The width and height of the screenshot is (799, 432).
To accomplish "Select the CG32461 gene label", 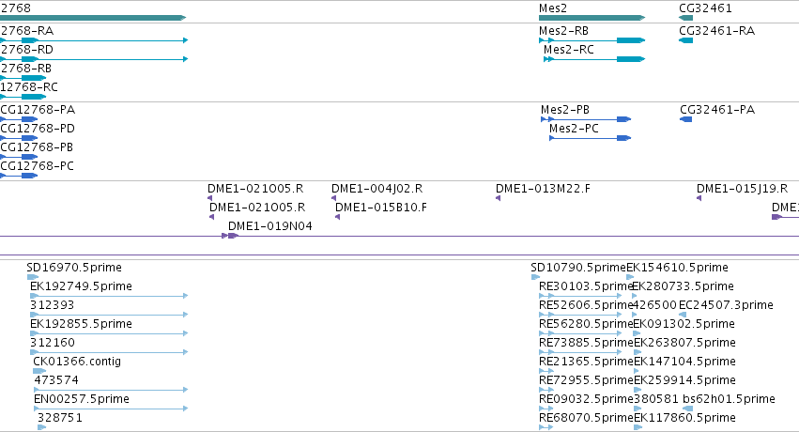I will point(705,8).
